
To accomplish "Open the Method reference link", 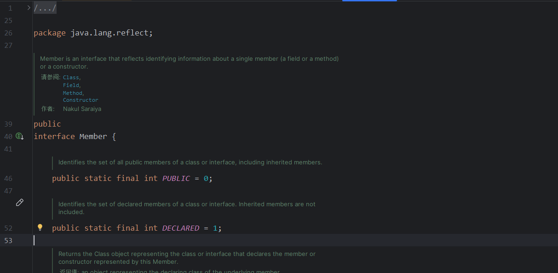I will point(73,93).
